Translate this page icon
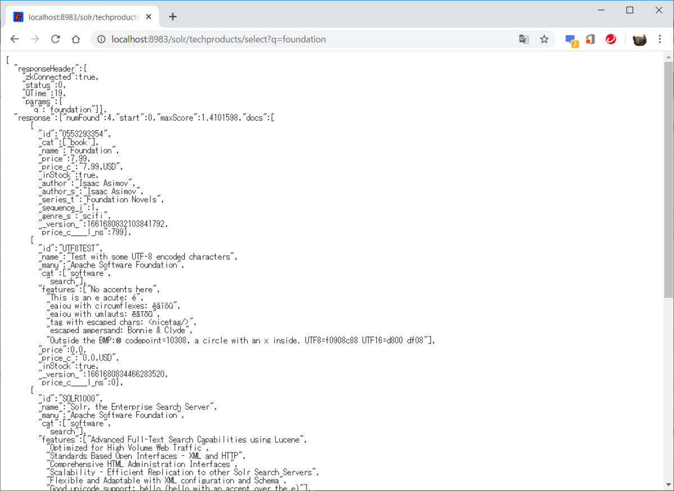Screen dimensions: 674x491 click(523, 39)
